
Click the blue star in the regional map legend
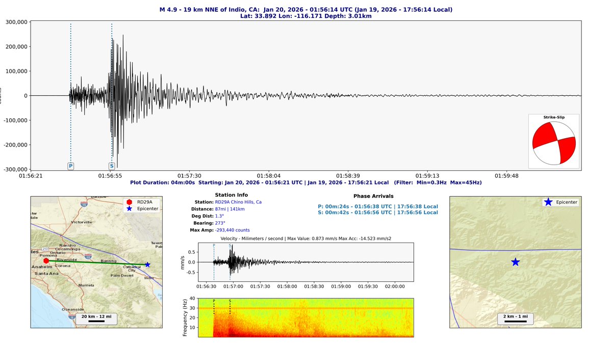[x=129, y=208]
